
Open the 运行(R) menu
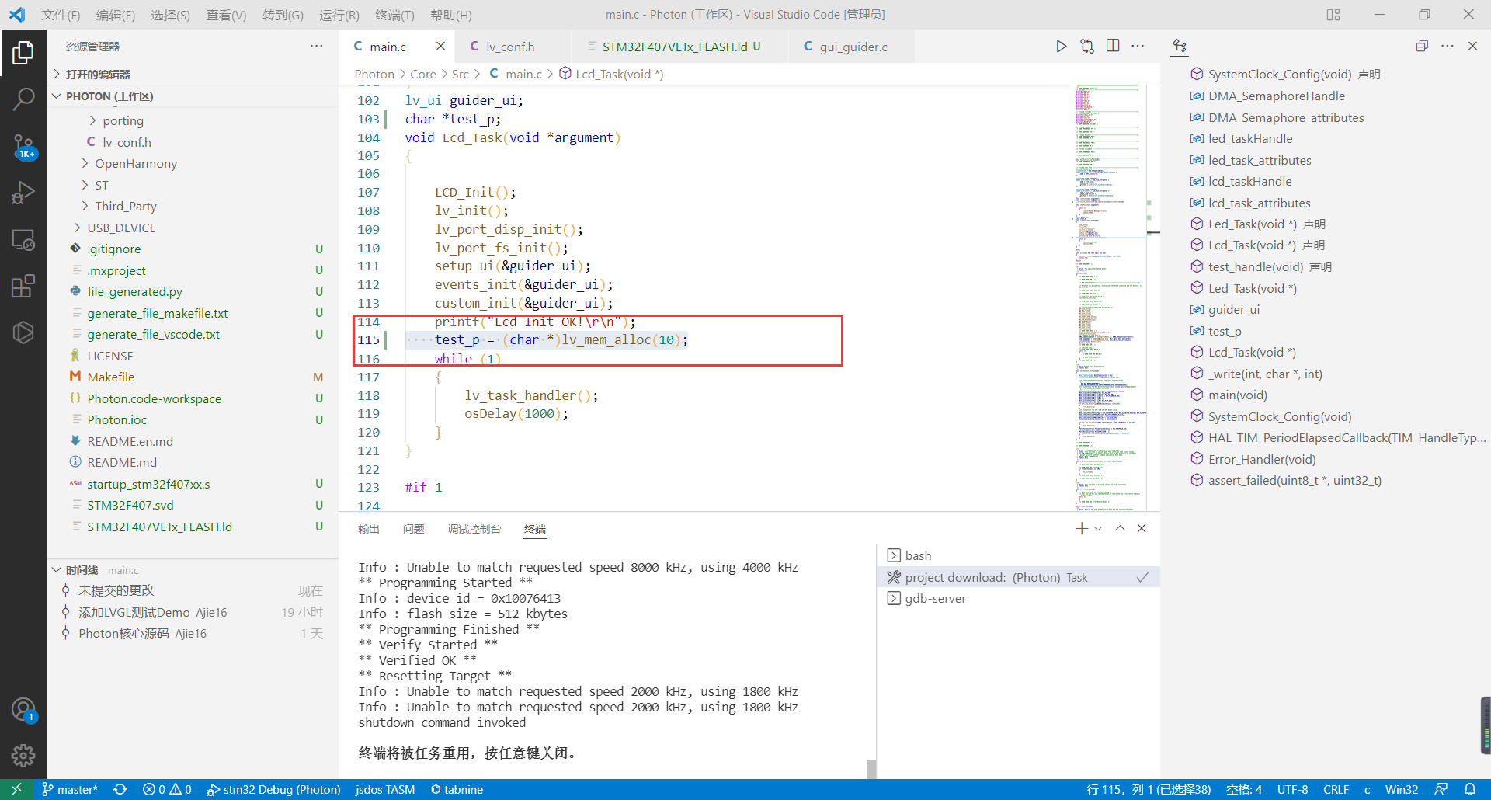tap(339, 15)
